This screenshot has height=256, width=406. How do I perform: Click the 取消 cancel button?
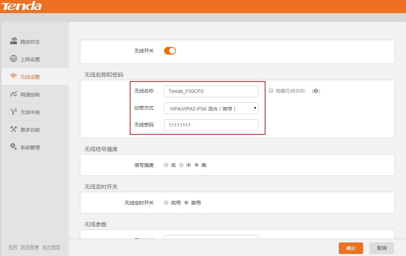coord(381,248)
